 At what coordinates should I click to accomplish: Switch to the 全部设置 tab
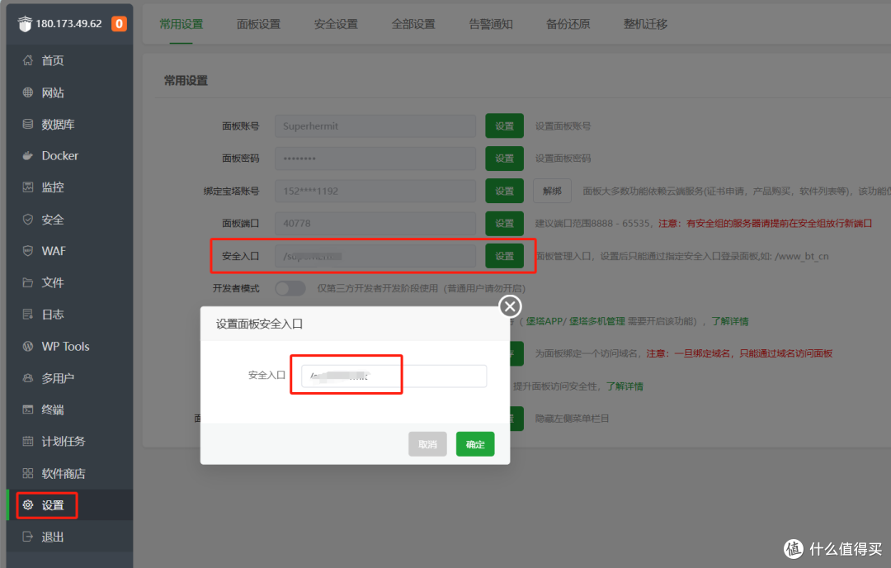(x=413, y=24)
